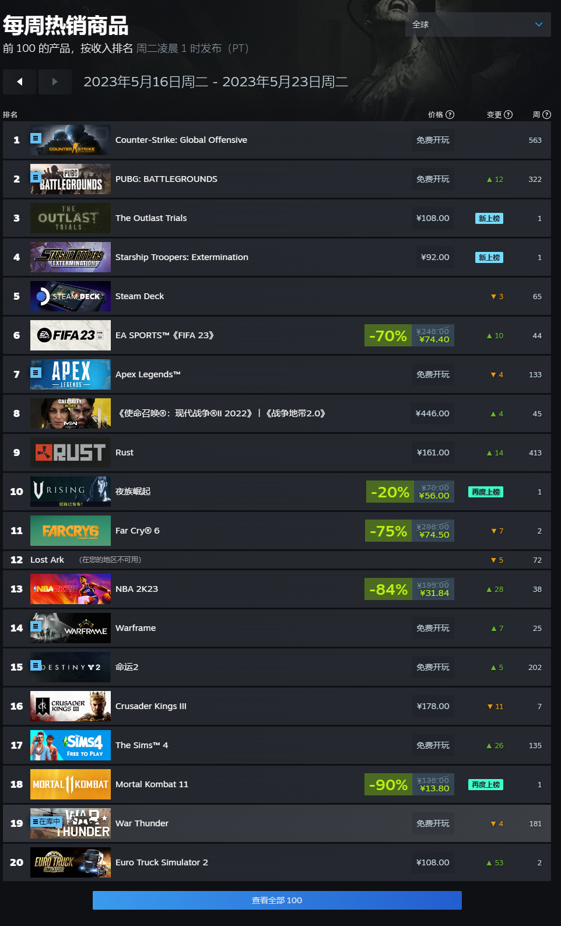Open the Steam Deck product row
561x926 pixels.
pyautogui.click(x=277, y=296)
